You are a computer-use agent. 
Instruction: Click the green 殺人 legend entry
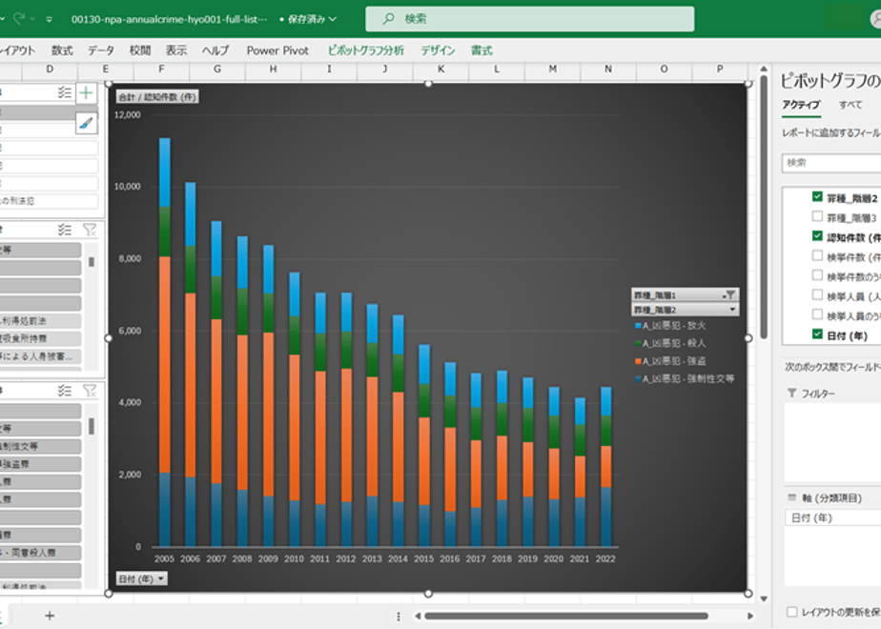point(669,343)
